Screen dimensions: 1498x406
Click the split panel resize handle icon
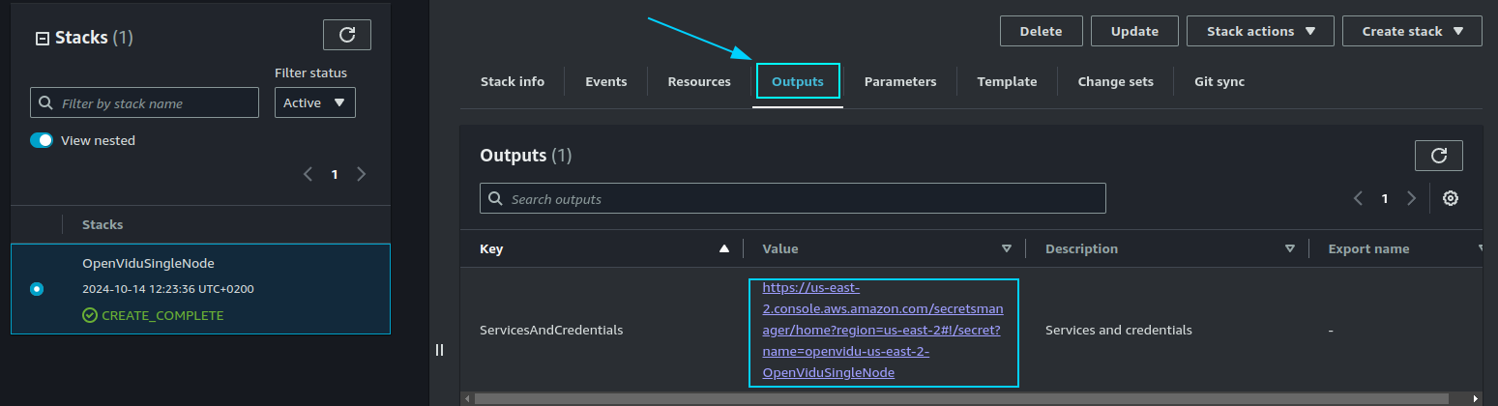tap(439, 349)
